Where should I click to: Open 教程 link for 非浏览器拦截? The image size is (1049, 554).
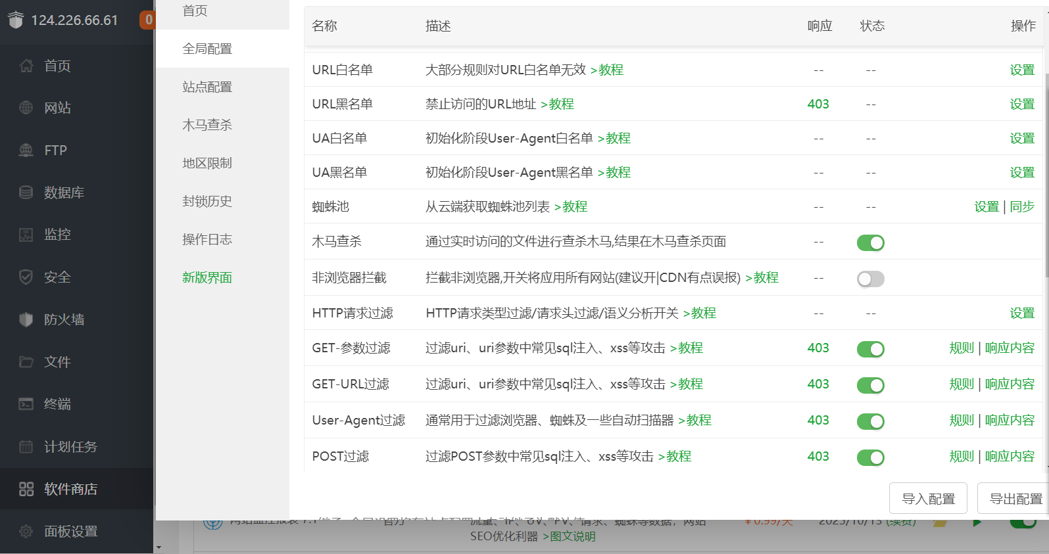tap(762, 277)
